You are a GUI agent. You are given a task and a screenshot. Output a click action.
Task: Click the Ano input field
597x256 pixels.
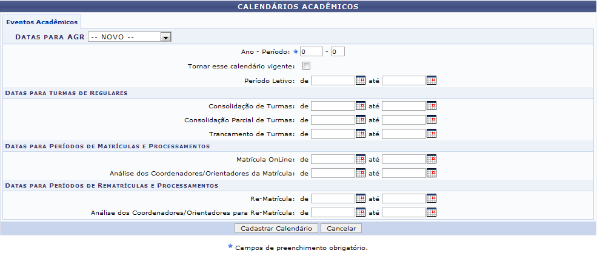pos(312,52)
